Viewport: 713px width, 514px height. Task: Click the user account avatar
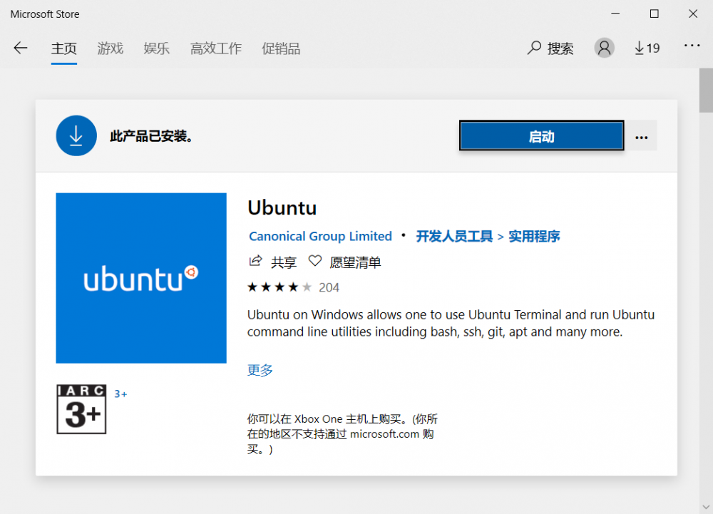pyautogui.click(x=604, y=47)
